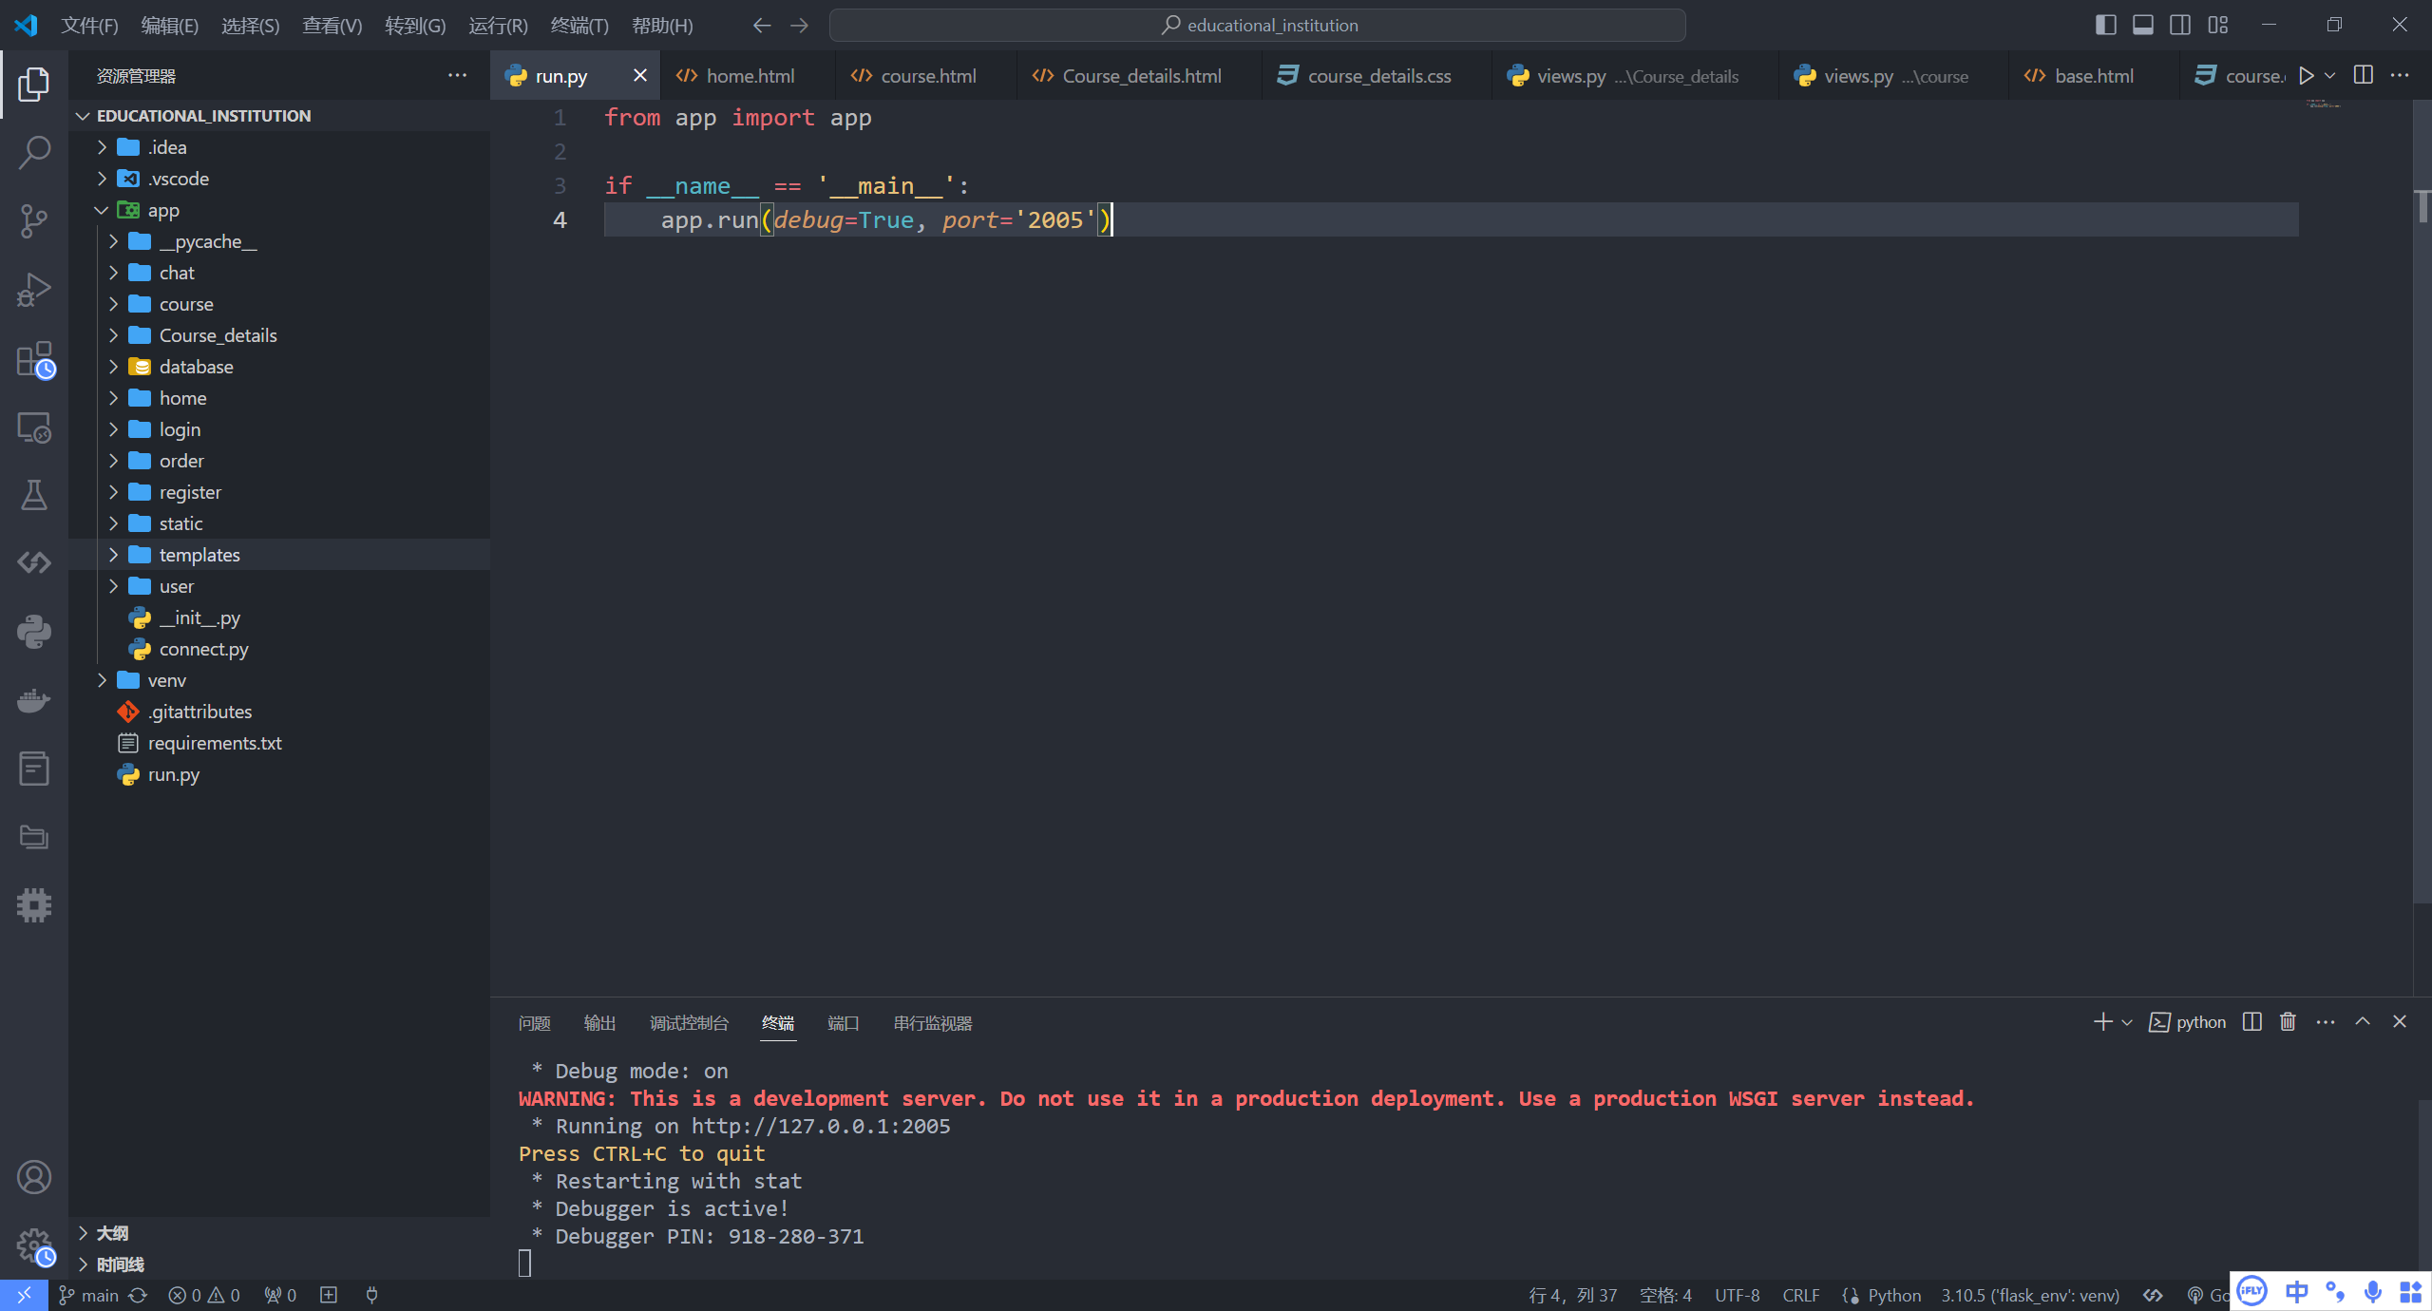2432x1311 pixels.
Task: Click the Run and Debug icon
Action: coord(35,291)
